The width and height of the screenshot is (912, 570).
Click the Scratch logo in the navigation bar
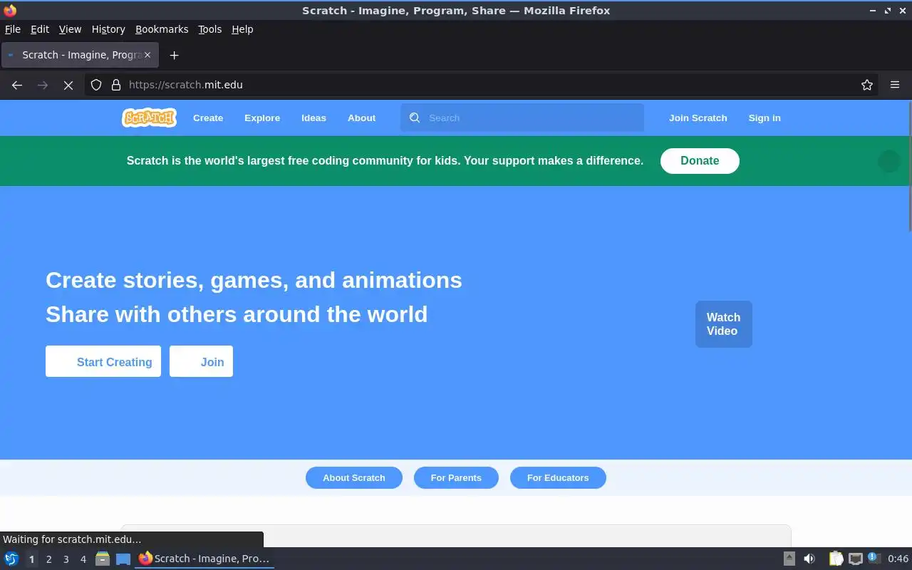pyautogui.click(x=149, y=118)
